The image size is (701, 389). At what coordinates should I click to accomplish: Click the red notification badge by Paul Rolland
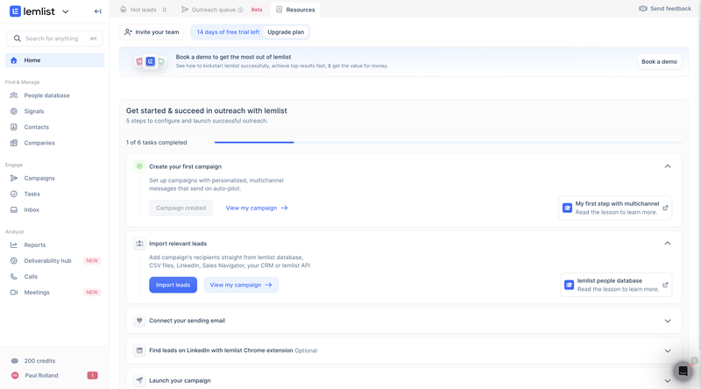coord(92,376)
